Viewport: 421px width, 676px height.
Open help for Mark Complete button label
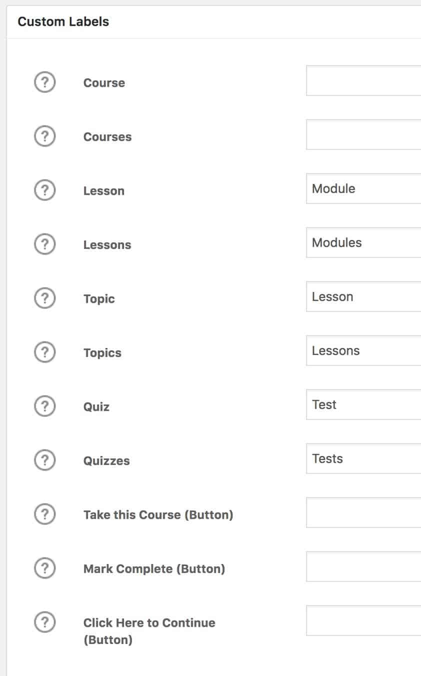(x=44, y=568)
